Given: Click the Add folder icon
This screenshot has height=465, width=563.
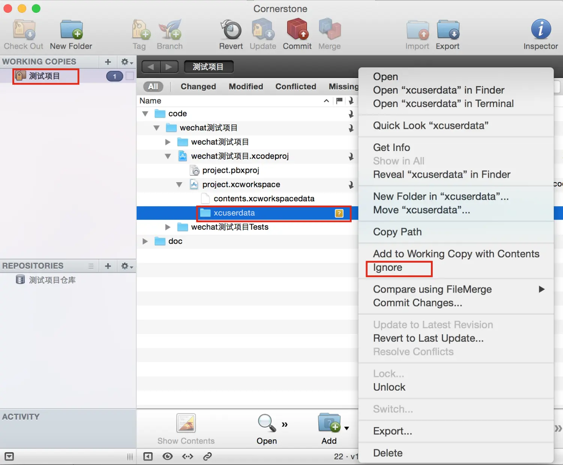Looking at the screenshot, I should pyautogui.click(x=329, y=423).
